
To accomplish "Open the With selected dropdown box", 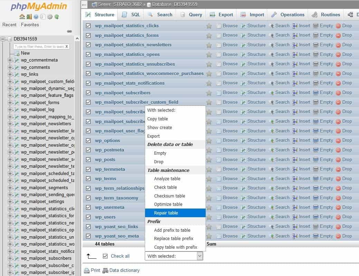I will point(174,256).
